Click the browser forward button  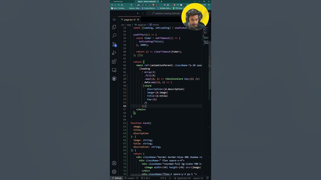click(115, 5)
